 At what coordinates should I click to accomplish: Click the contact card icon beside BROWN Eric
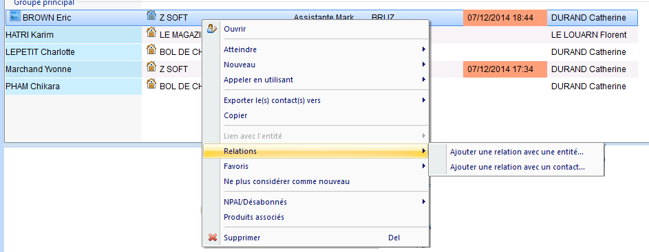pyautogui.click(x=15, y=17)
